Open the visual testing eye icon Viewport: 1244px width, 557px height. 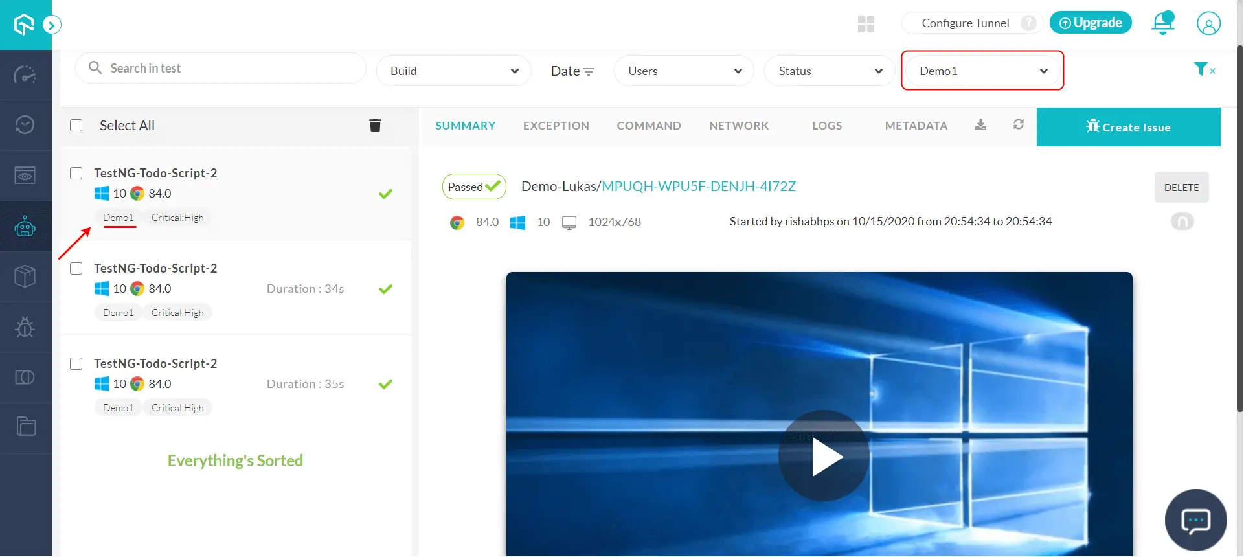pyautogui.click(x=25, y=176)
